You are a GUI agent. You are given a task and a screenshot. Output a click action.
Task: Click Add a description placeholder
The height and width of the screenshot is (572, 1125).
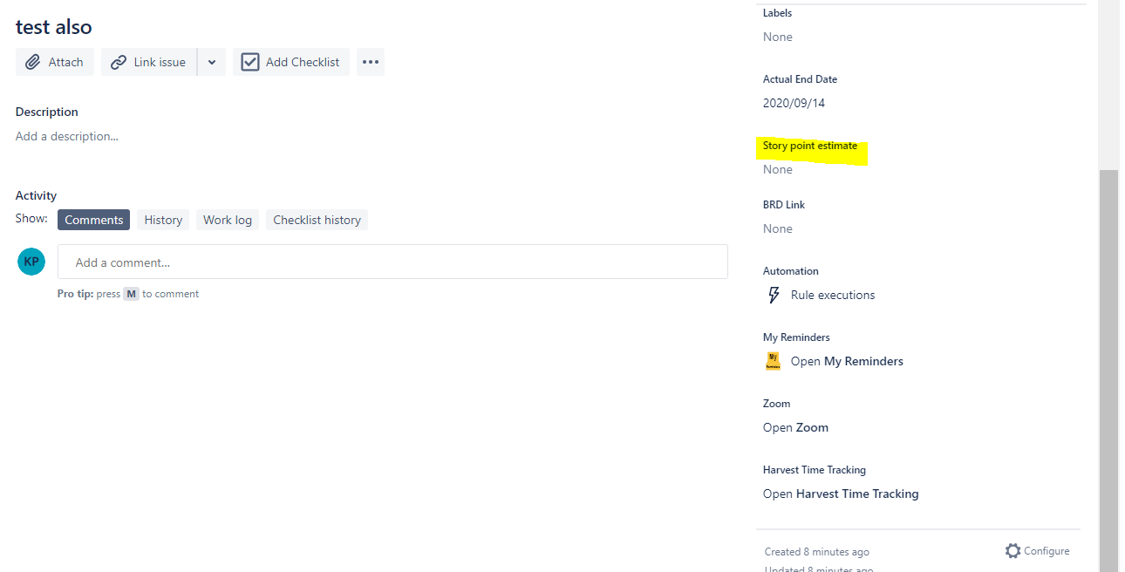coord(67,136)
